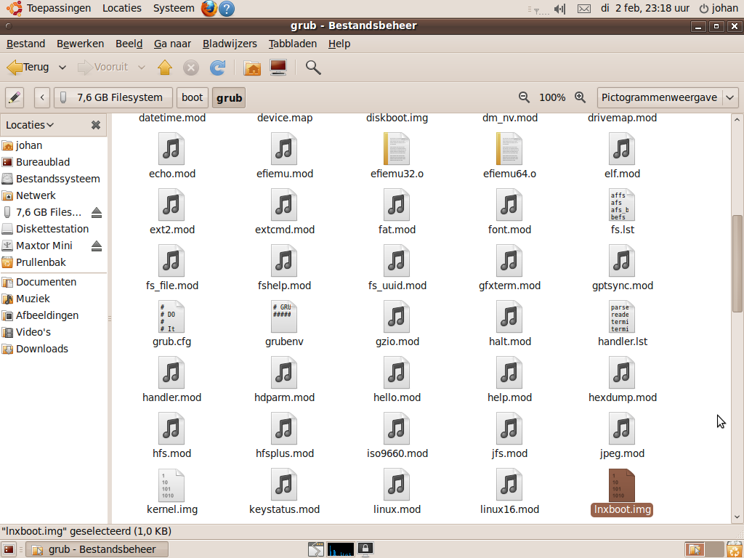Eject the Maxtor Mini drive
The height and width of the screenshot is (558, 744).
pos(97,246)
